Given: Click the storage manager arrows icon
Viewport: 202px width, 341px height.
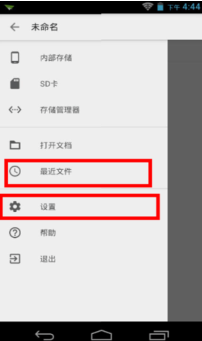Looking at the screenshot, I should point(15,109).
